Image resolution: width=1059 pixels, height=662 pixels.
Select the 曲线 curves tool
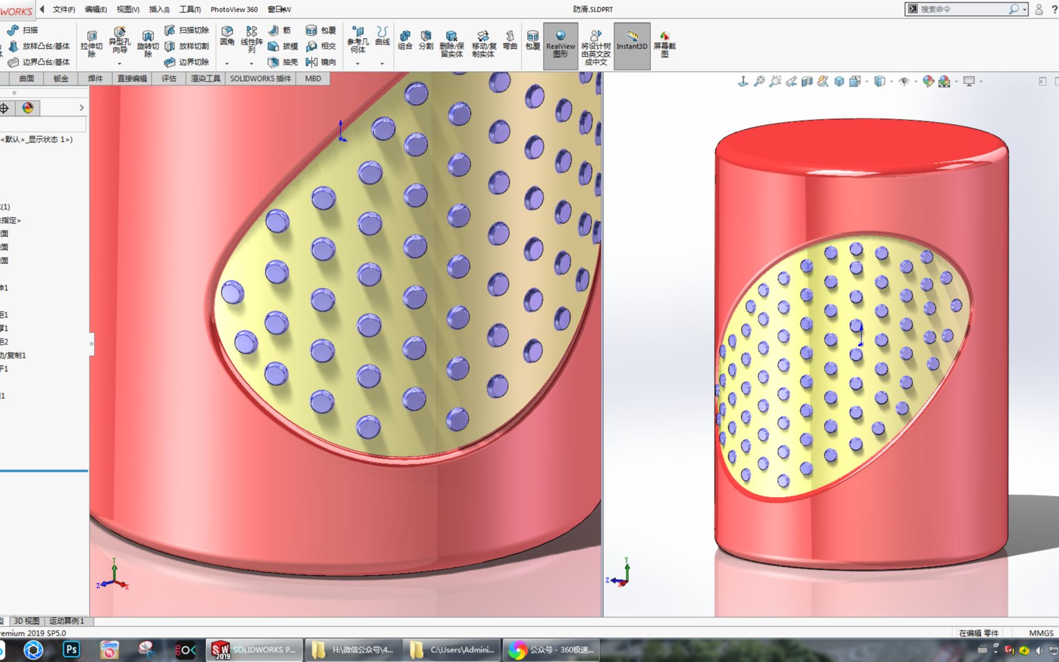(x=382, y=36)
